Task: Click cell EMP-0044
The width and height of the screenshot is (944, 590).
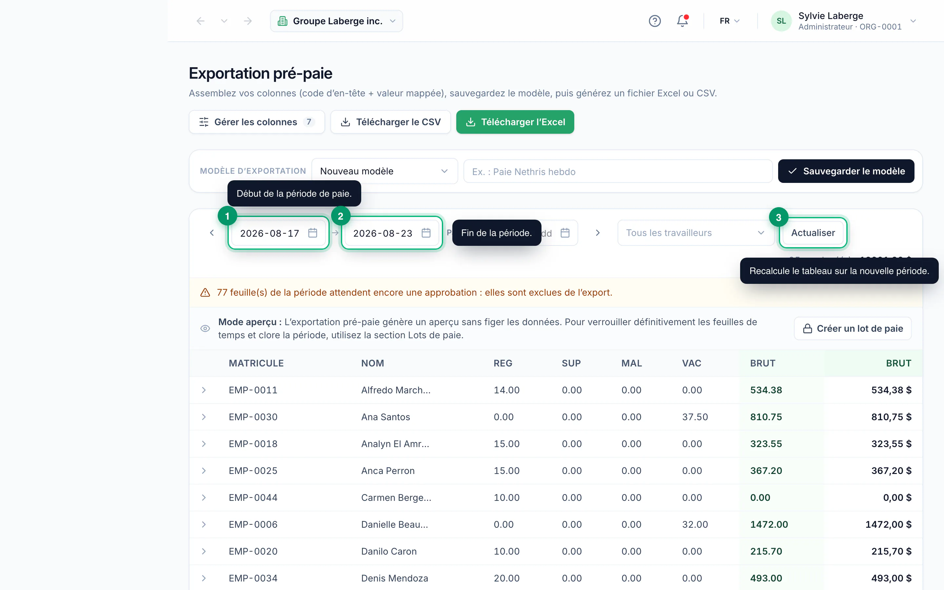Action: coord(253,498)
